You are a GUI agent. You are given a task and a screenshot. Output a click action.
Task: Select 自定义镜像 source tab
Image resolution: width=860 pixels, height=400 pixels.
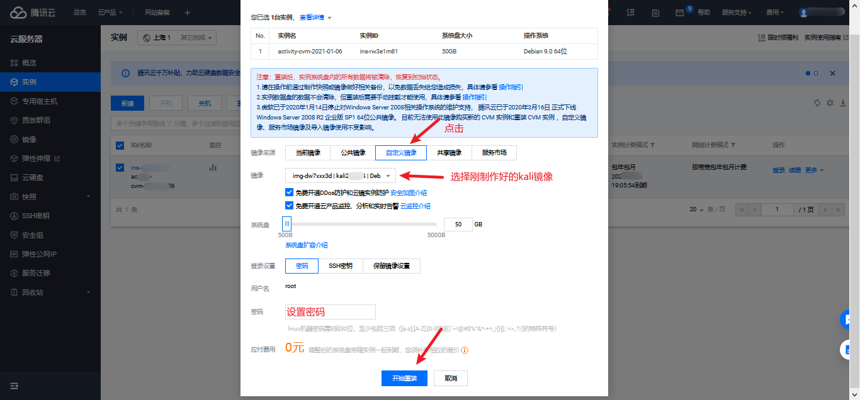(x=401, y=152)
